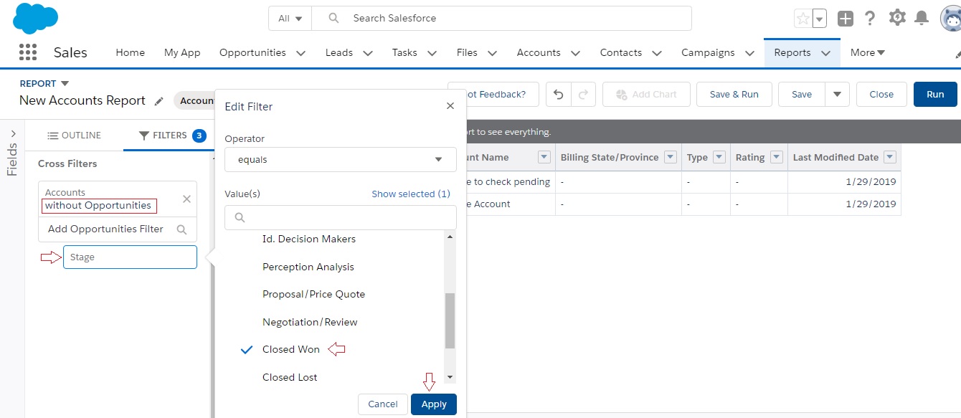Deselect the checked Closed Won value
Screen dimensions: 961x418
tap(291, 349)
